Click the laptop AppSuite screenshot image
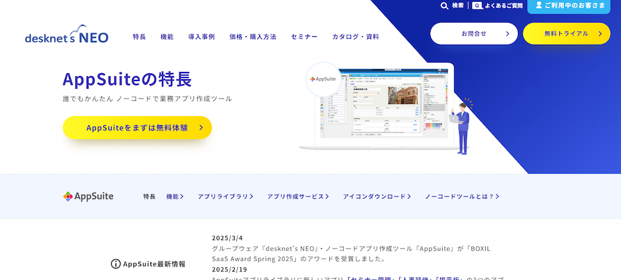Screen dimensions: 621x280 click(384, 106)
